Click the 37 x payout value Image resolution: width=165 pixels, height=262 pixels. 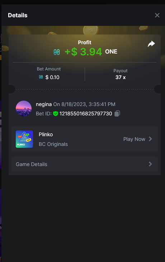click(x=121, y=77)
